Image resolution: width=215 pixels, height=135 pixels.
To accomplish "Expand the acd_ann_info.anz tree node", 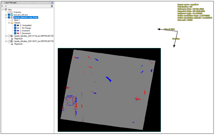I will tap(6, 15).
